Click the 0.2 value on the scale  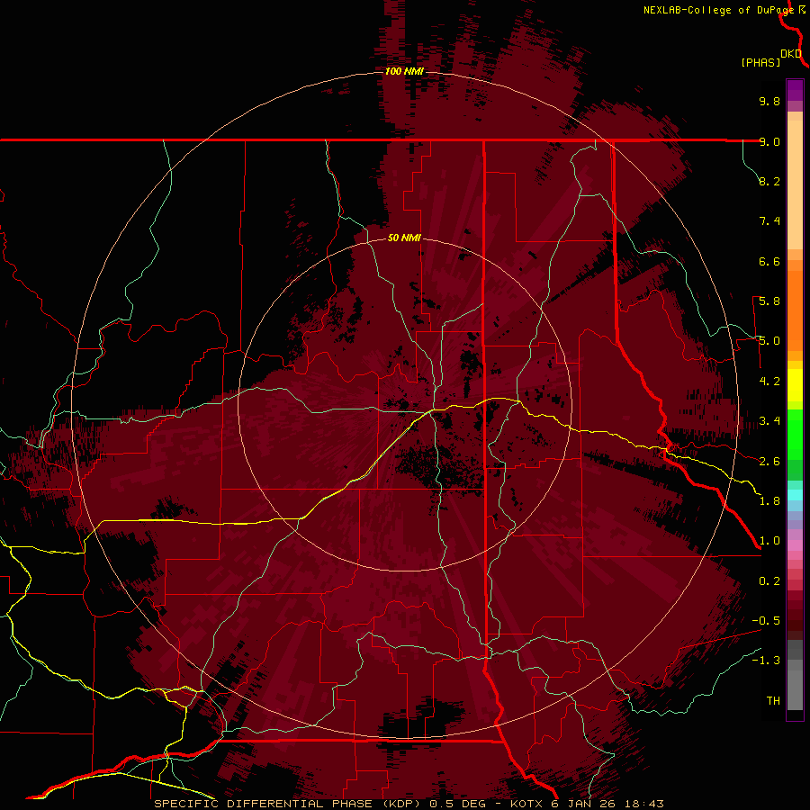coord(769,581)
